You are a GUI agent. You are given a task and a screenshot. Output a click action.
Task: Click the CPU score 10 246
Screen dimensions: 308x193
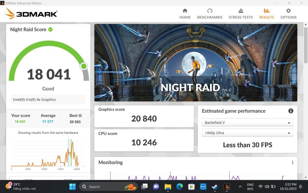coord(144,142)
